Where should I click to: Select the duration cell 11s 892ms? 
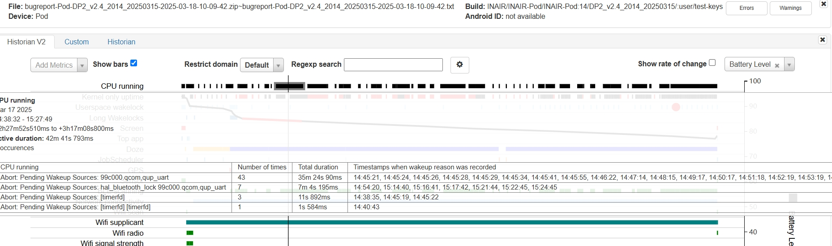point(320,197)
